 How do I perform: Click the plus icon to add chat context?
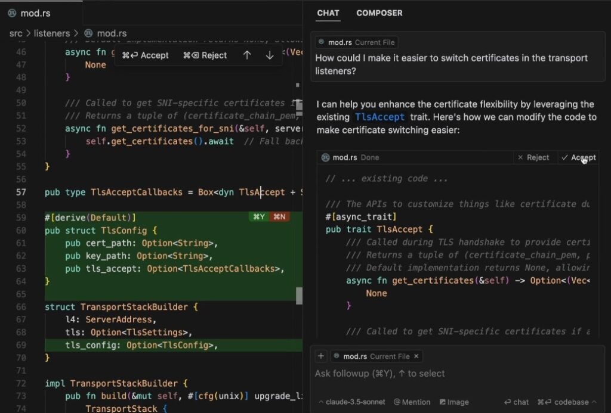click(x=320, y=356)
